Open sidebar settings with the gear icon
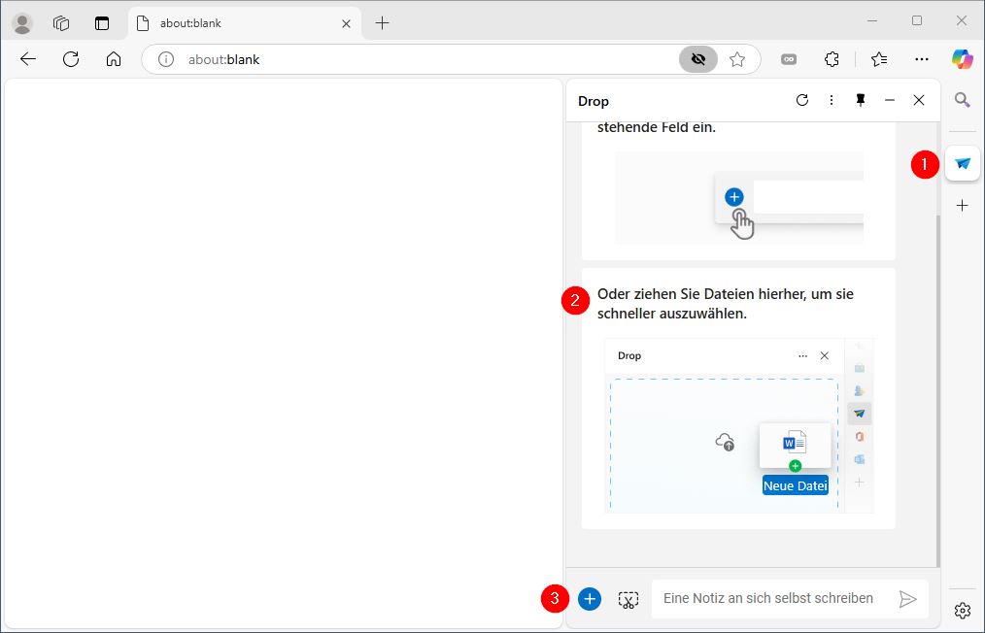This screenshot has width=985, height=633. (962, 610)
